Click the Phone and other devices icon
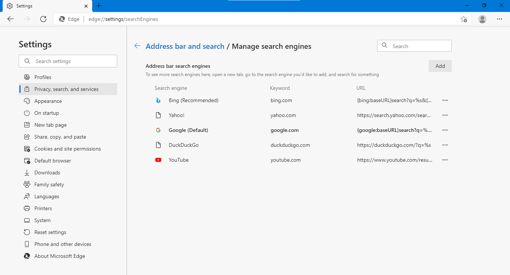 27,244
